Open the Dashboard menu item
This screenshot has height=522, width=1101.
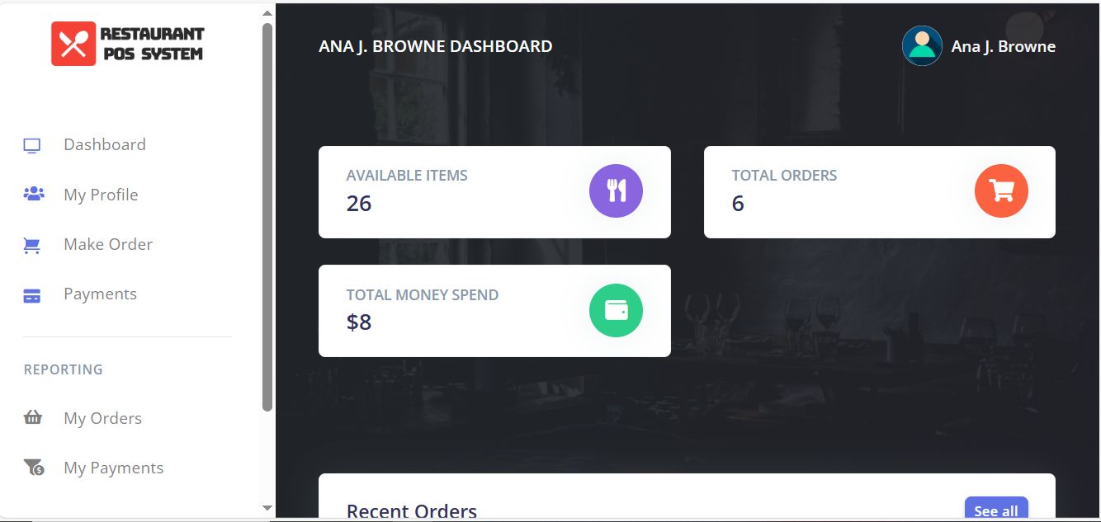click(x=105, y=145)
